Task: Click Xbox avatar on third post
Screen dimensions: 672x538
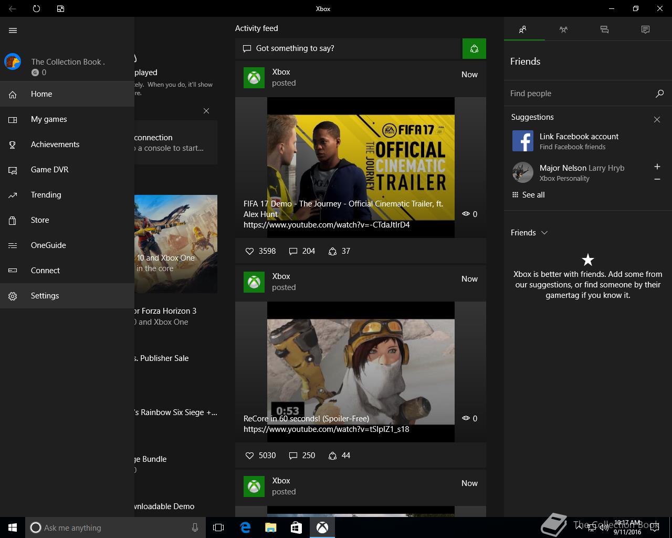Action: (x=254, y=487)
